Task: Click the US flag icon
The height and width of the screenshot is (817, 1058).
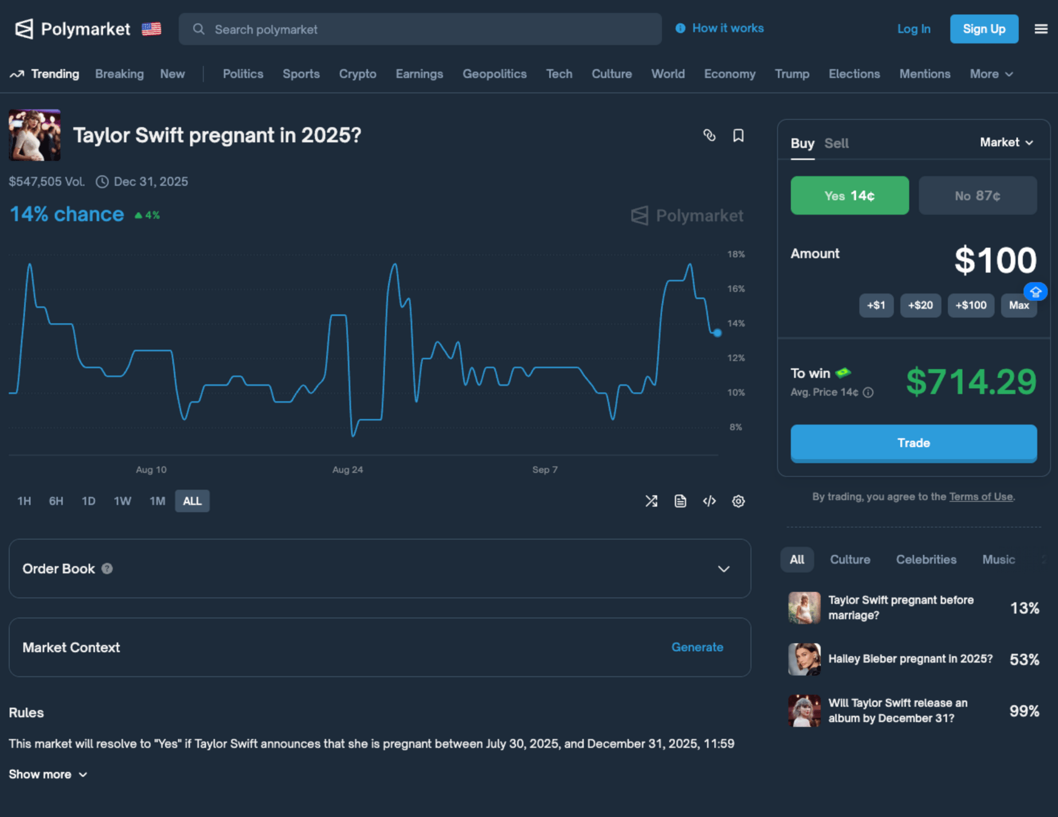Action: point(151,29)
